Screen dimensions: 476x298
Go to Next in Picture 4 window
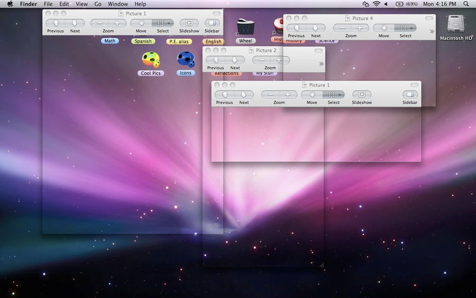tap(316, 28)
